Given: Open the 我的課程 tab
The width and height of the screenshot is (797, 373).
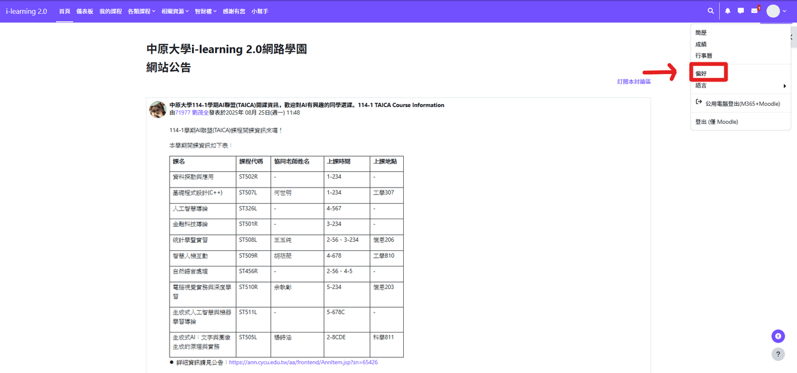Looking at the screenshot, I should 110,11.
